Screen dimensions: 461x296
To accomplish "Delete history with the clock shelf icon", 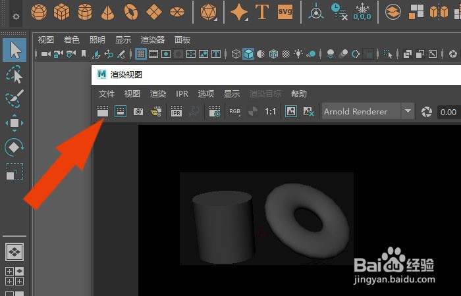I will pyautogui.click(x=339, y=12).
